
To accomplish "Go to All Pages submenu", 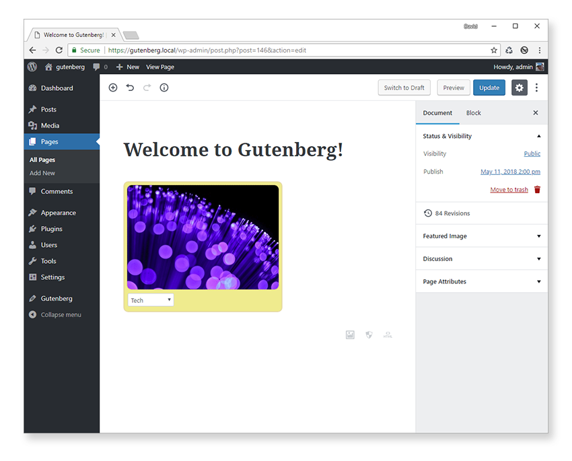I will (x=42, y=159).
